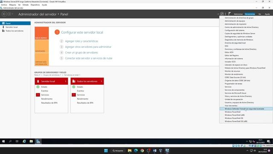Click Resultados de BPA in Servidor local tile
The width and height of the screenshot is (273, 154).
coord(49,103)
